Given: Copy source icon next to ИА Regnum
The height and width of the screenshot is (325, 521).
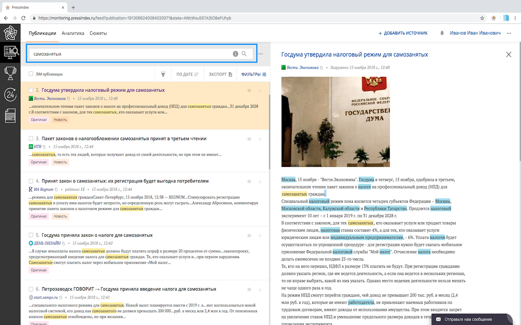Looking at the screenshot, I should click(57, 189).
